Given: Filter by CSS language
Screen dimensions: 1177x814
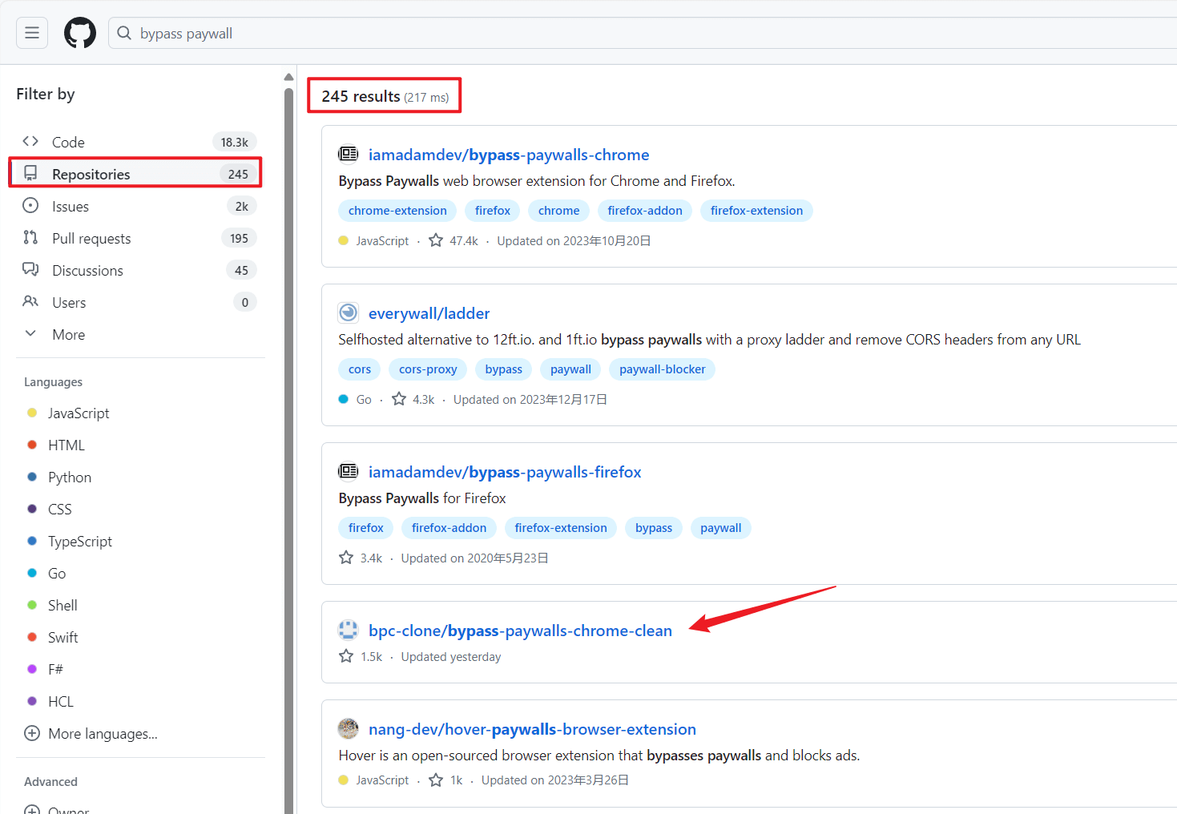Looking at the screenshot, I should [59, 509].
